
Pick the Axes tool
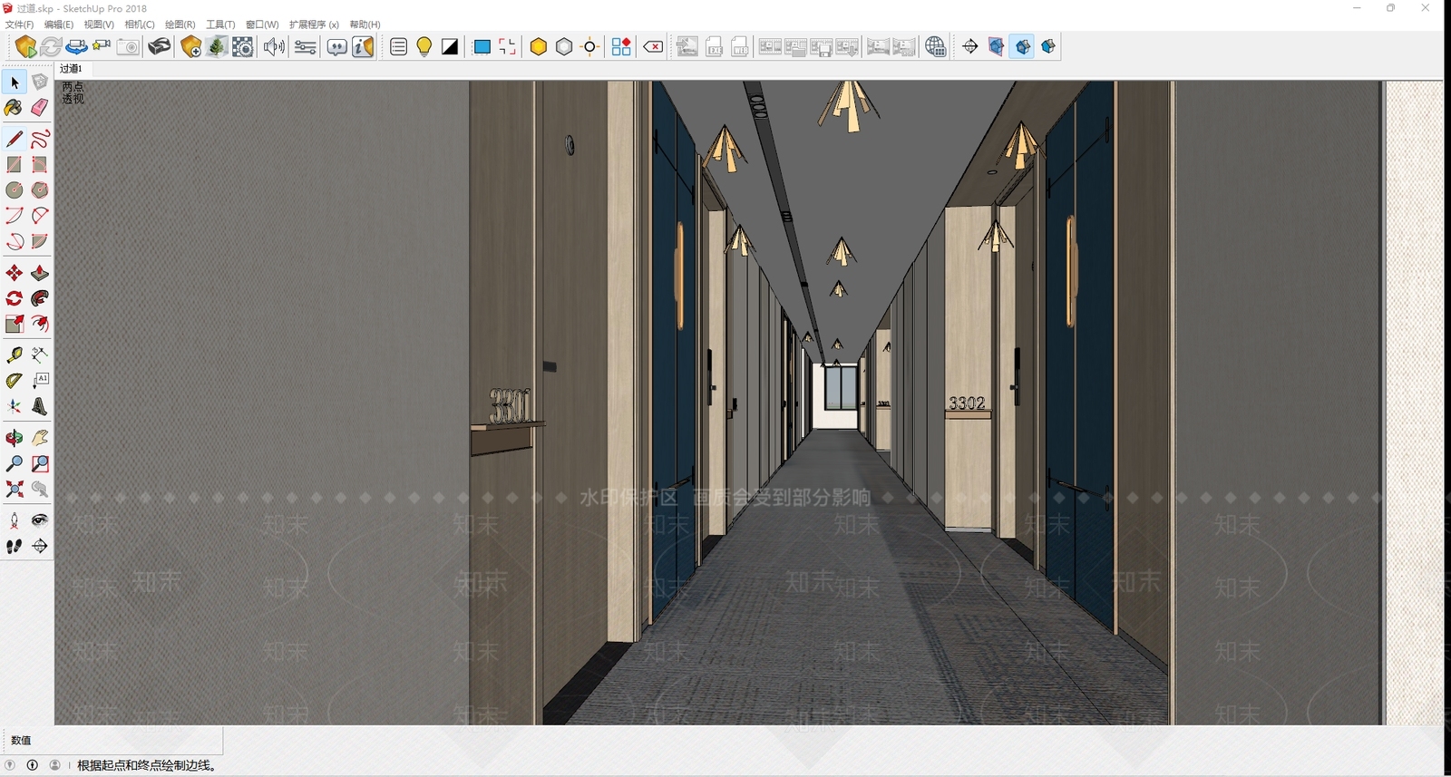click(x=15, y=407)
